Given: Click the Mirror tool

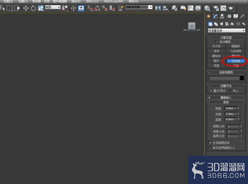Looking at the screenshot, I should coord(158,8).
